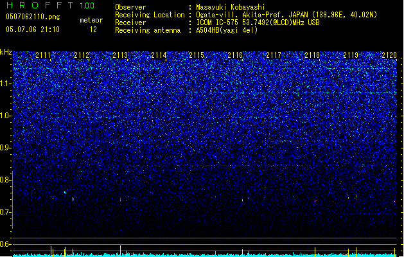Click the antenna value A504HB(yagi 4el)
Screen dimensions: 404x257
point(227,30)
